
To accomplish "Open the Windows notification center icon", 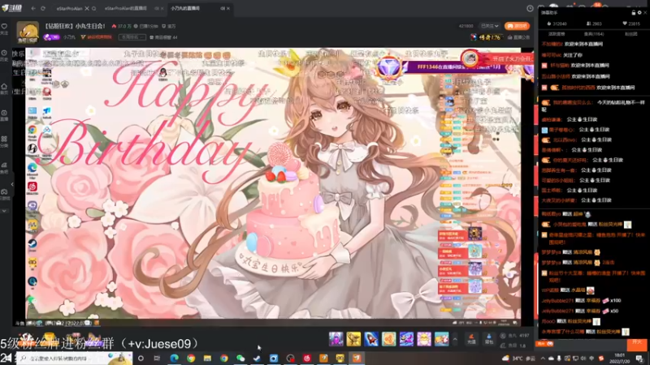I will coord(639,359).
